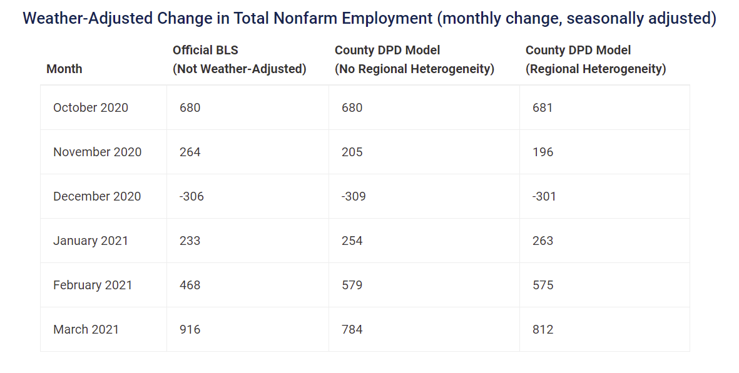Click the 264 Official BLS value
This screenshot has width=739, height=373.
coord(190,152)
